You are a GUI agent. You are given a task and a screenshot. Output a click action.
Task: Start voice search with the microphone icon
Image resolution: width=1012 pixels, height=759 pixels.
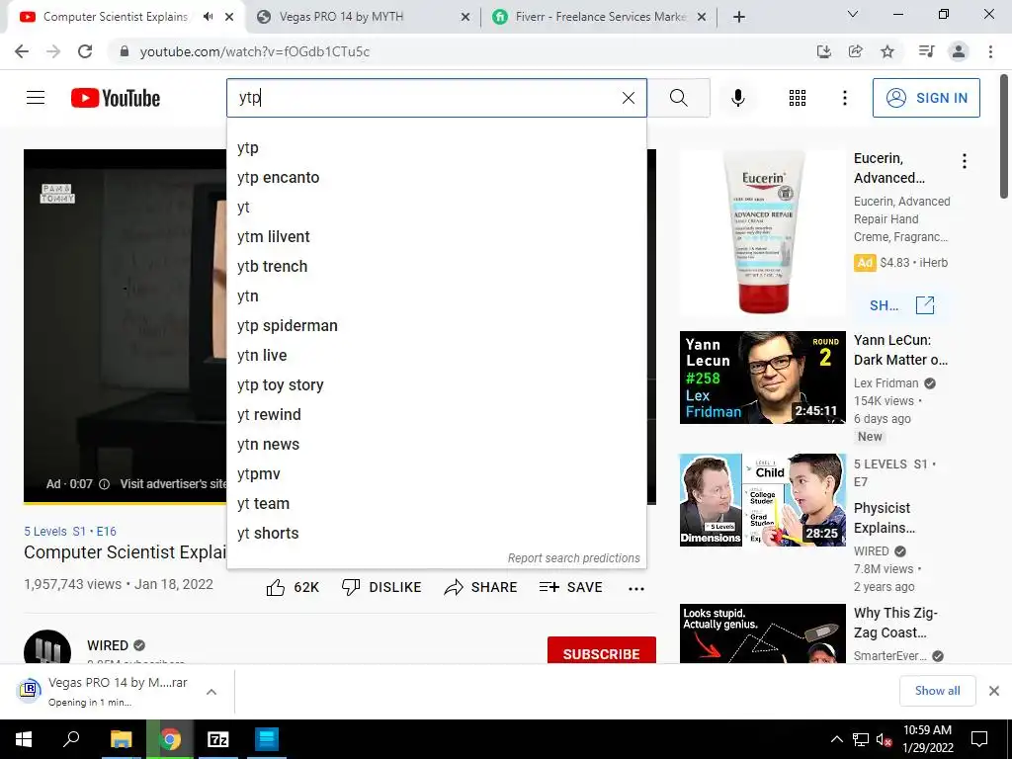point(737,98)
